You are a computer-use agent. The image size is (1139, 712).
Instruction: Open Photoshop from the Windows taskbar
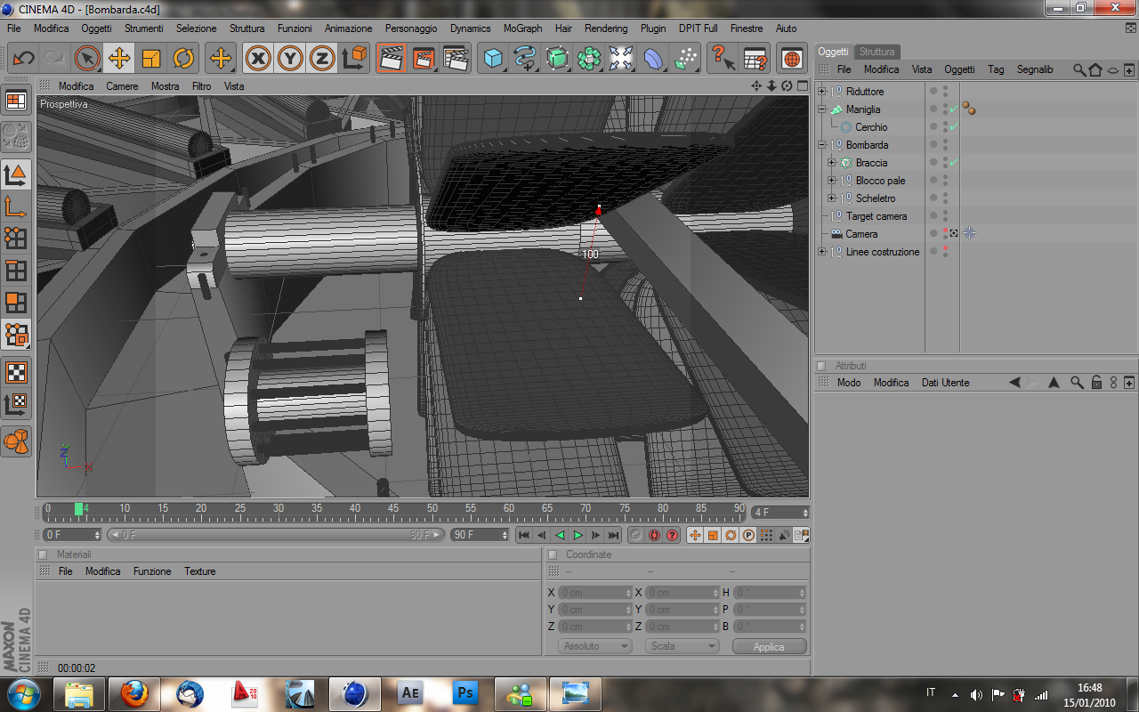(465, 692)
